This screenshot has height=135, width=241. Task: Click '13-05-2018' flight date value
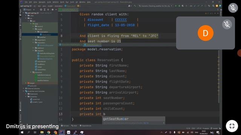[125, 25]
